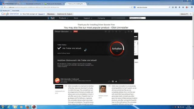Open the downloads arrow icon
This screenshot has height=109, width=194.
[179, 7]
